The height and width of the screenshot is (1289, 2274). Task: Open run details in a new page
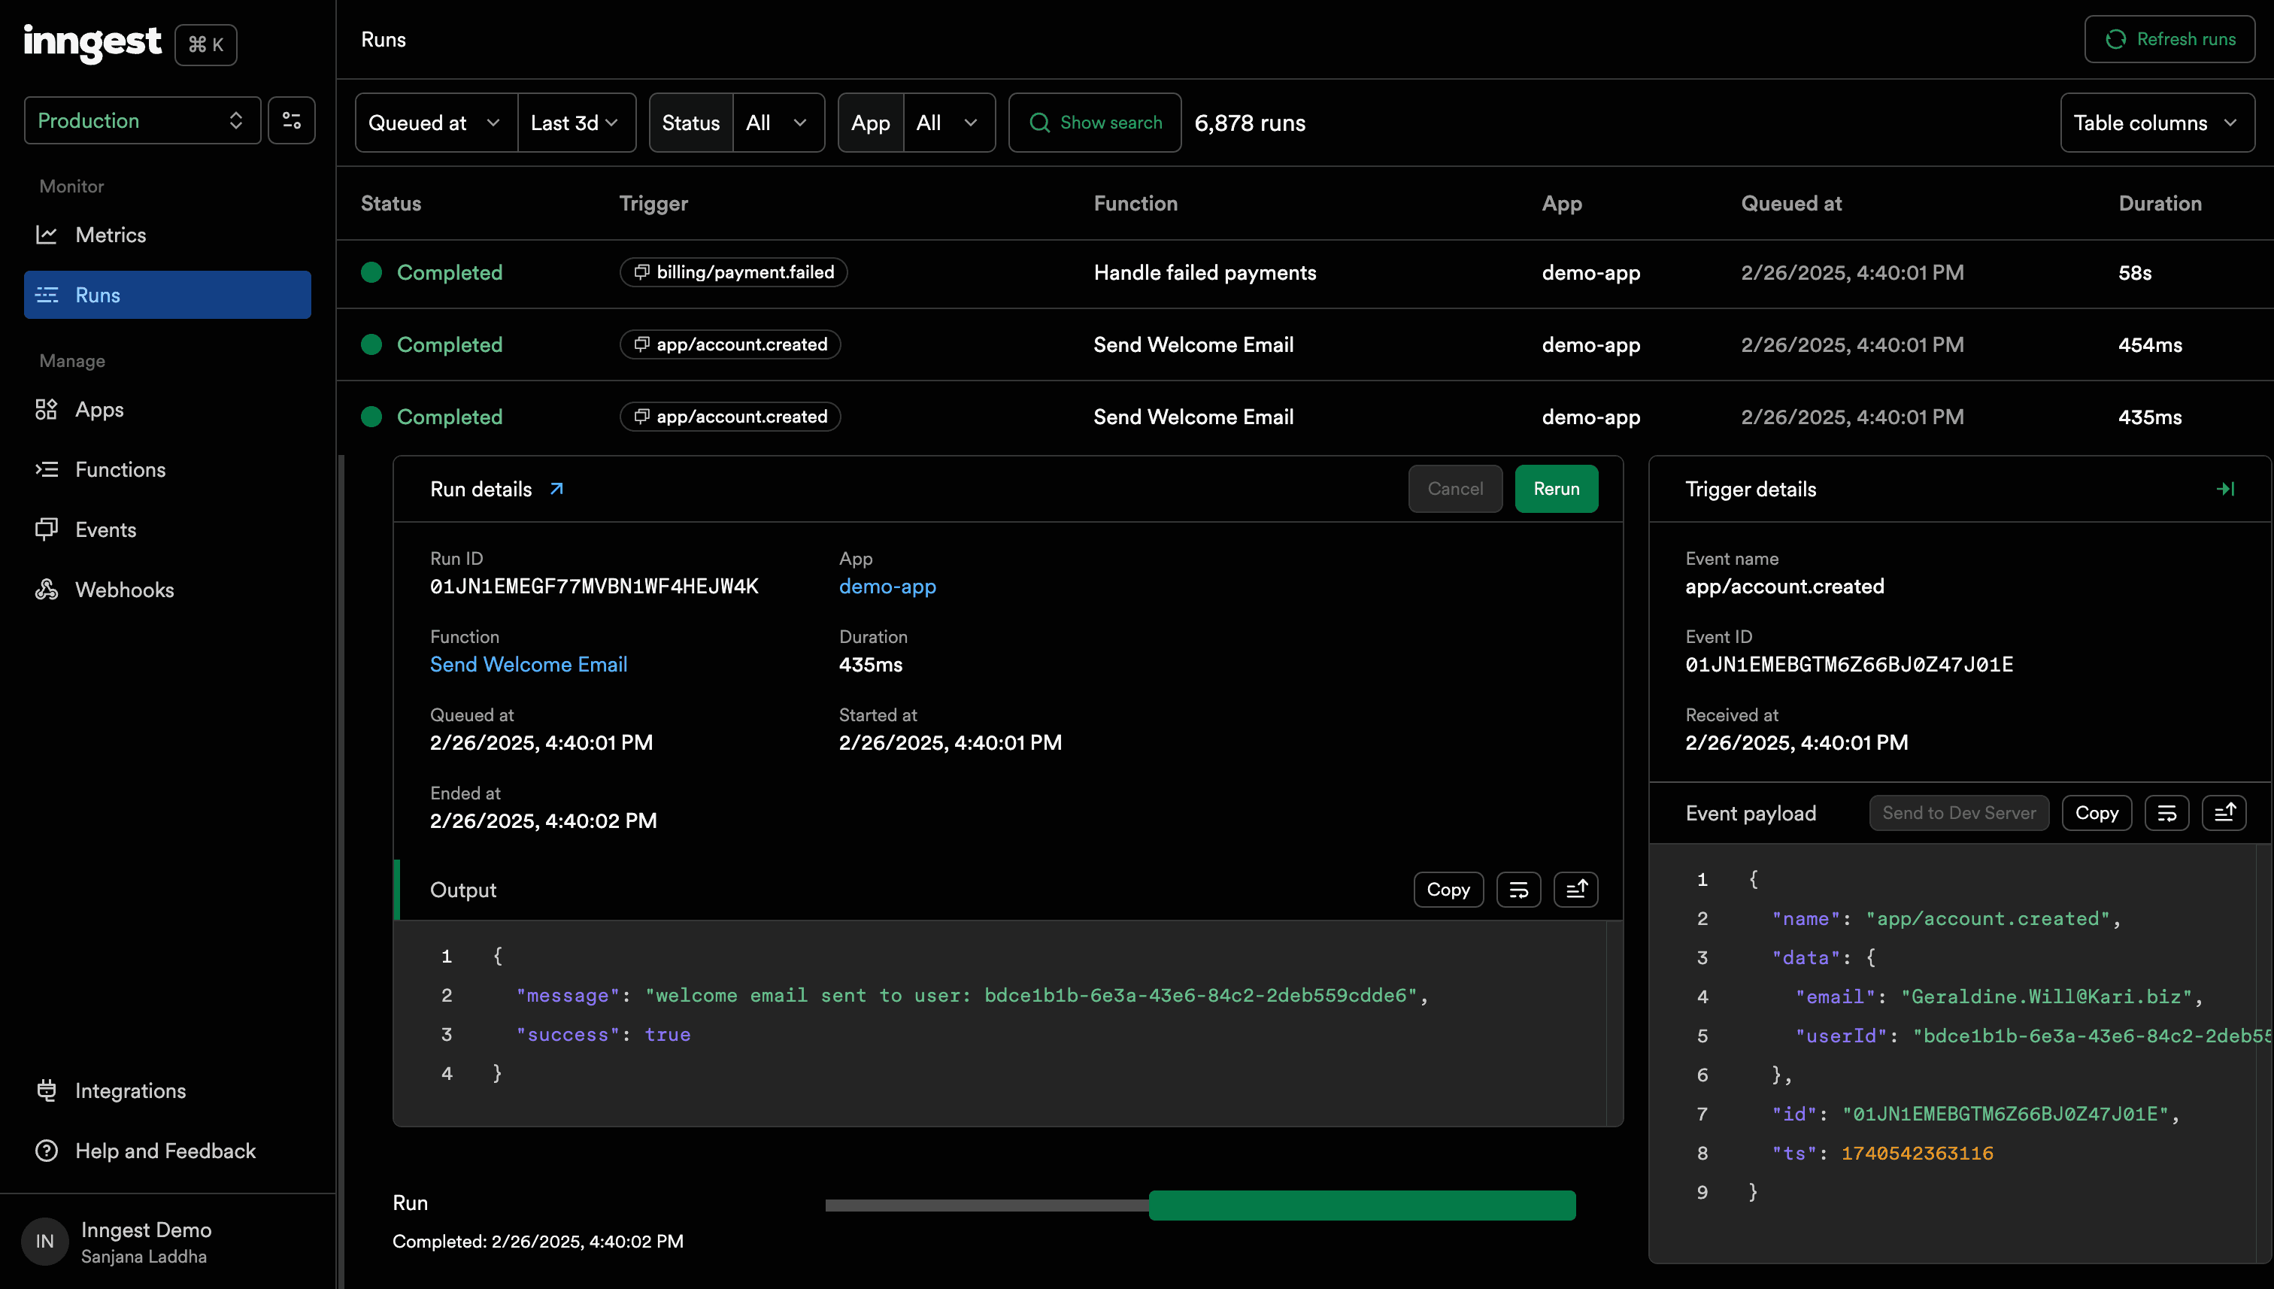pyautogui.click(x=556, y=489)
